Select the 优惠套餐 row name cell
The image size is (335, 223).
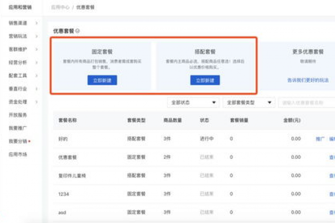[68, 157]
